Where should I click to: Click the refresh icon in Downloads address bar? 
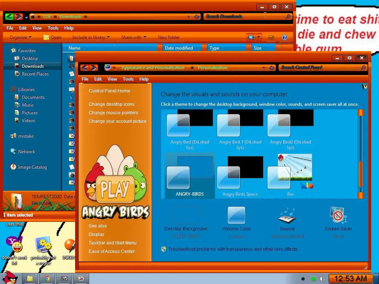197,17
